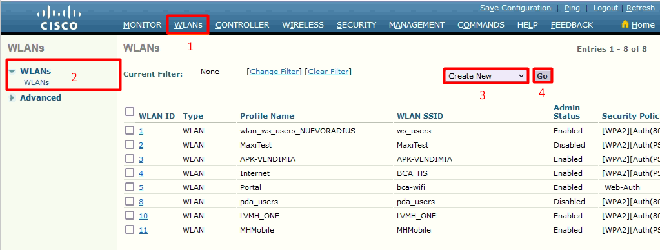Click the WLAN SSID column header

coord(420,116)
